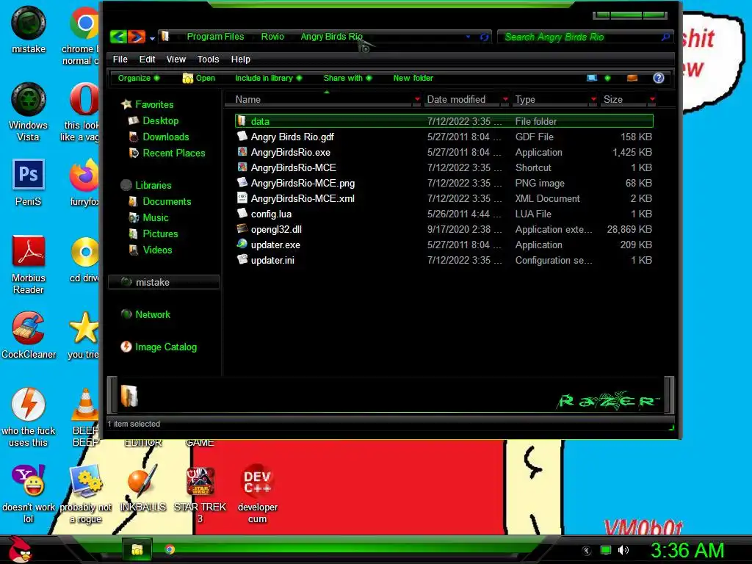Screen dimensions: 752x564
Task: Select the AngryBirdsRio-MCE shortcut
Action: pyautogui.click(x=444, y=167)
